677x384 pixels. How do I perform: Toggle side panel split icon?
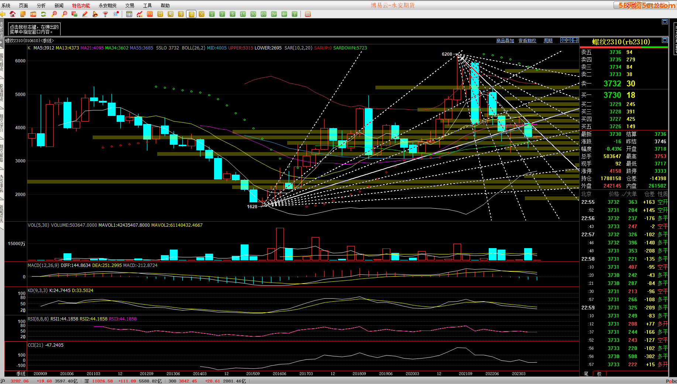tap(576, 40)
